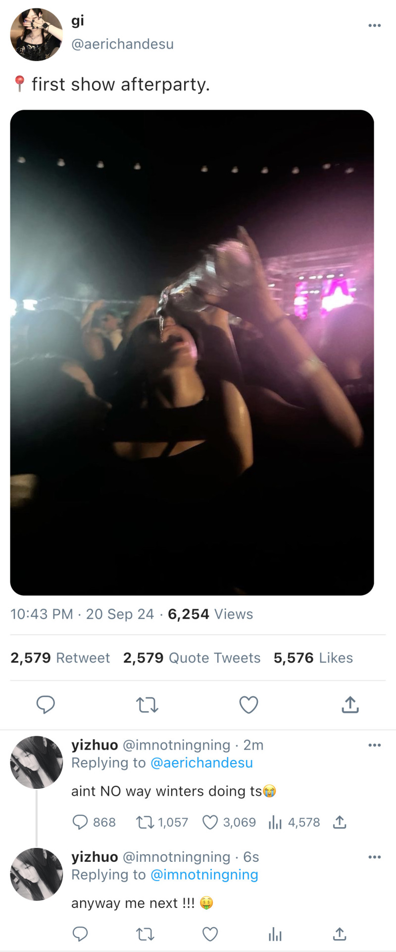396x952 pixels.
Task: Like the 'anyway me next' reply
Action: 210,935
